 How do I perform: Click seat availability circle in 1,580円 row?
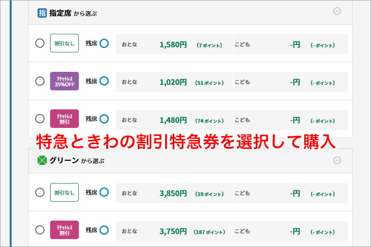pos(104,43)
